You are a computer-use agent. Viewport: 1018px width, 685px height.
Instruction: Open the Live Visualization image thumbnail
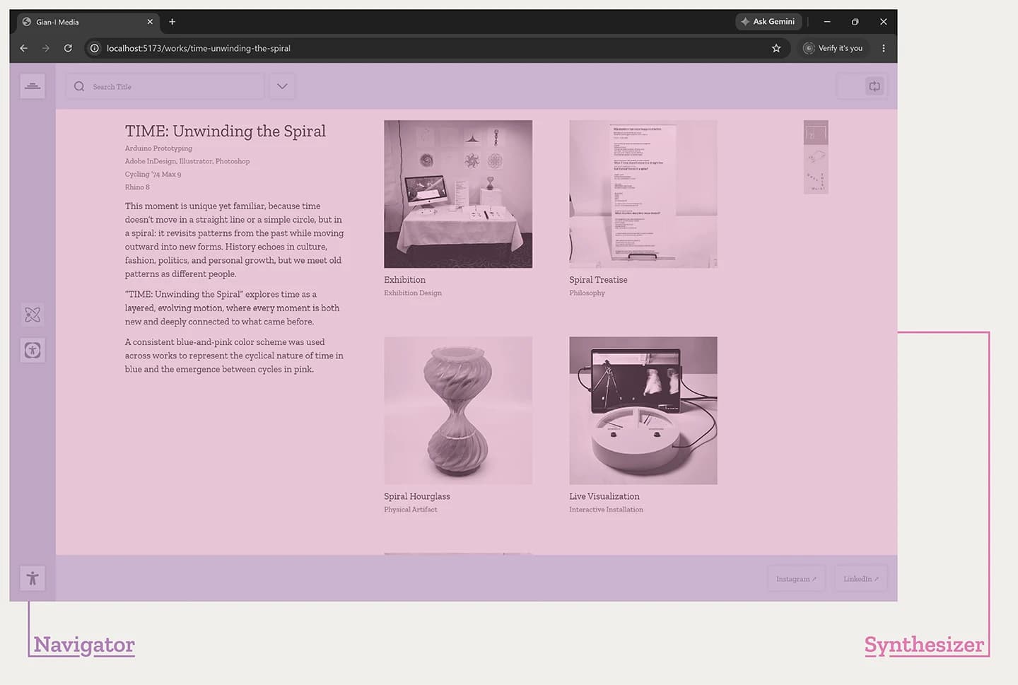coord(643,410)
